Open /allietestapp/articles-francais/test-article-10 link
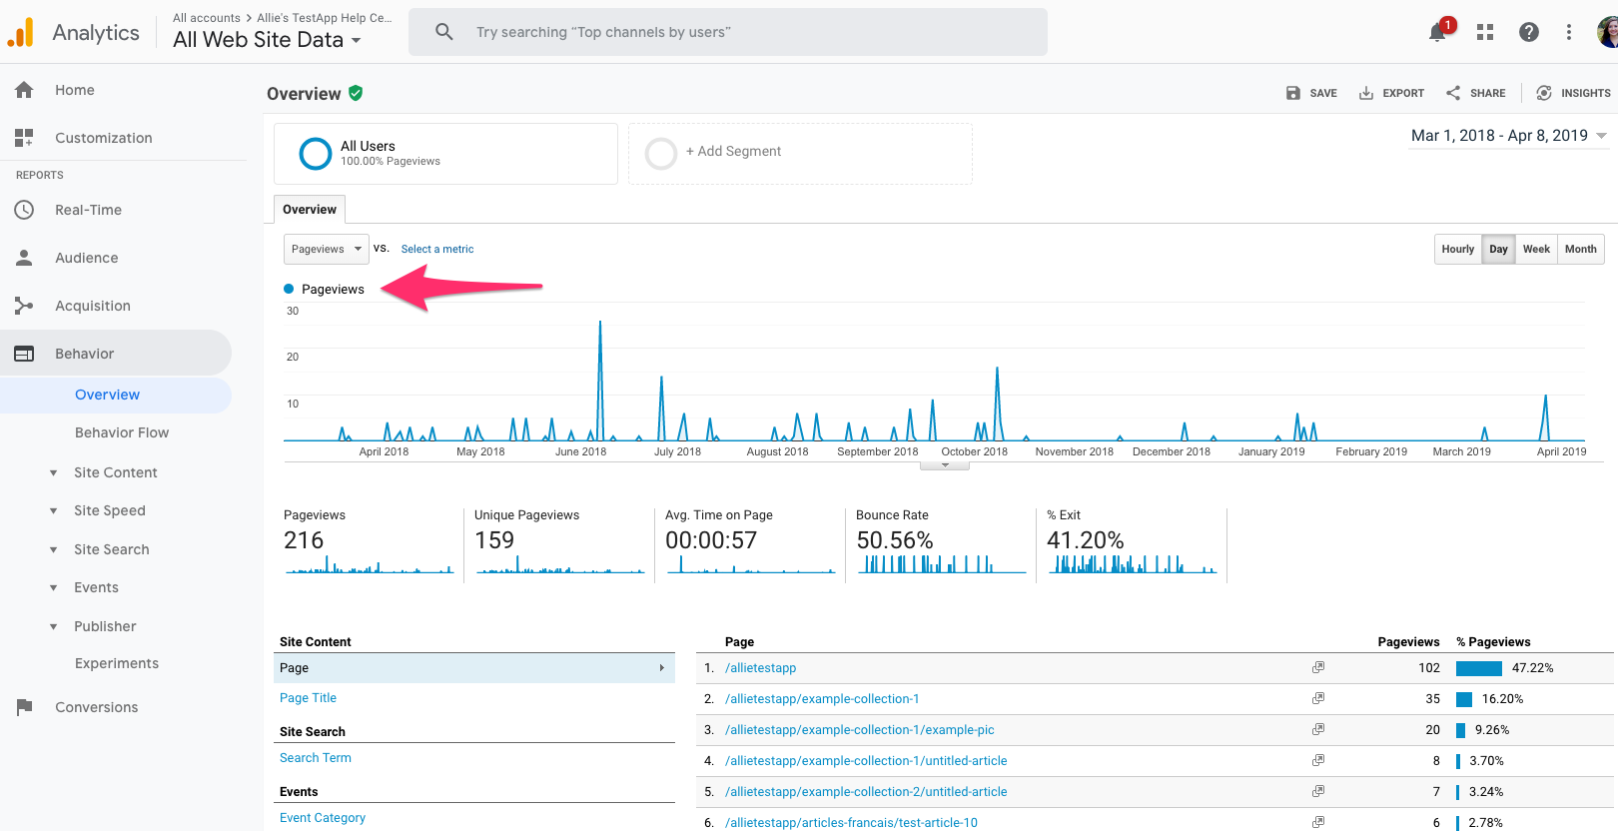Viewport: 1618px width, 831px height. [851, 823]
